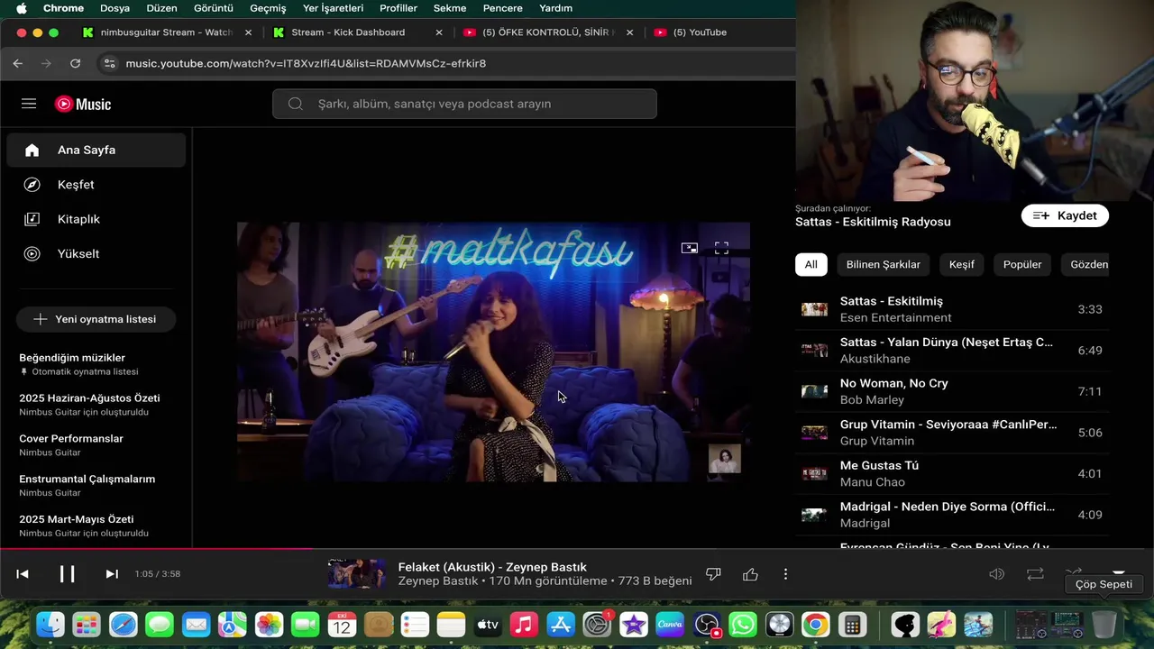The height and width of the screenshot is (649, 1154).
Task: Dislike the current song
Action: coord(713,574)
